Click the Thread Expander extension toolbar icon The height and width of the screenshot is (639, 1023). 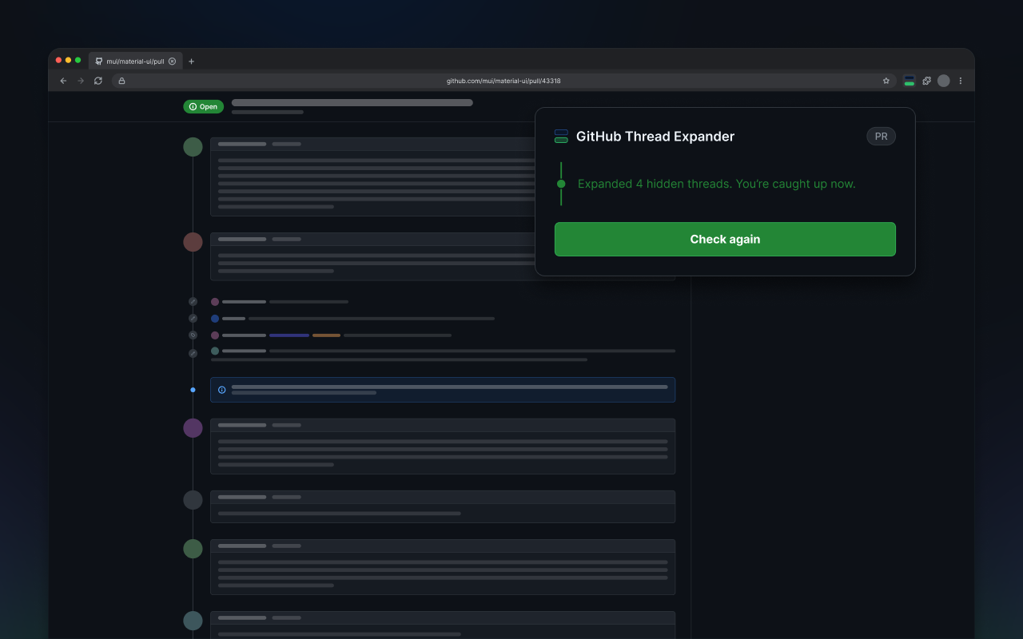(x=910, y=81)
